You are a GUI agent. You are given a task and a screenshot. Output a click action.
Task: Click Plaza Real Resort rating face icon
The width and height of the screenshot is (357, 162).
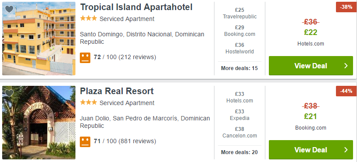click(x=85, y=142)
